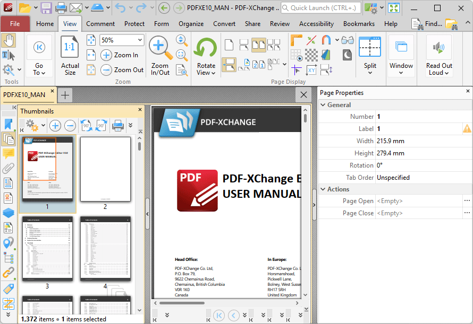
Task: Click the eyeglasses reading mode icon
Action: (348, 40)
